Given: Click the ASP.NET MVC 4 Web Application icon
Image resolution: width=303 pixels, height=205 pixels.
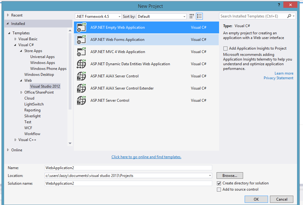Looking at the screenshot, I should click(81, 52).
